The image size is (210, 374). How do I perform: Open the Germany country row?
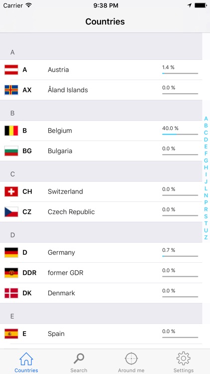pyautogui.click(x=101, y=253)
